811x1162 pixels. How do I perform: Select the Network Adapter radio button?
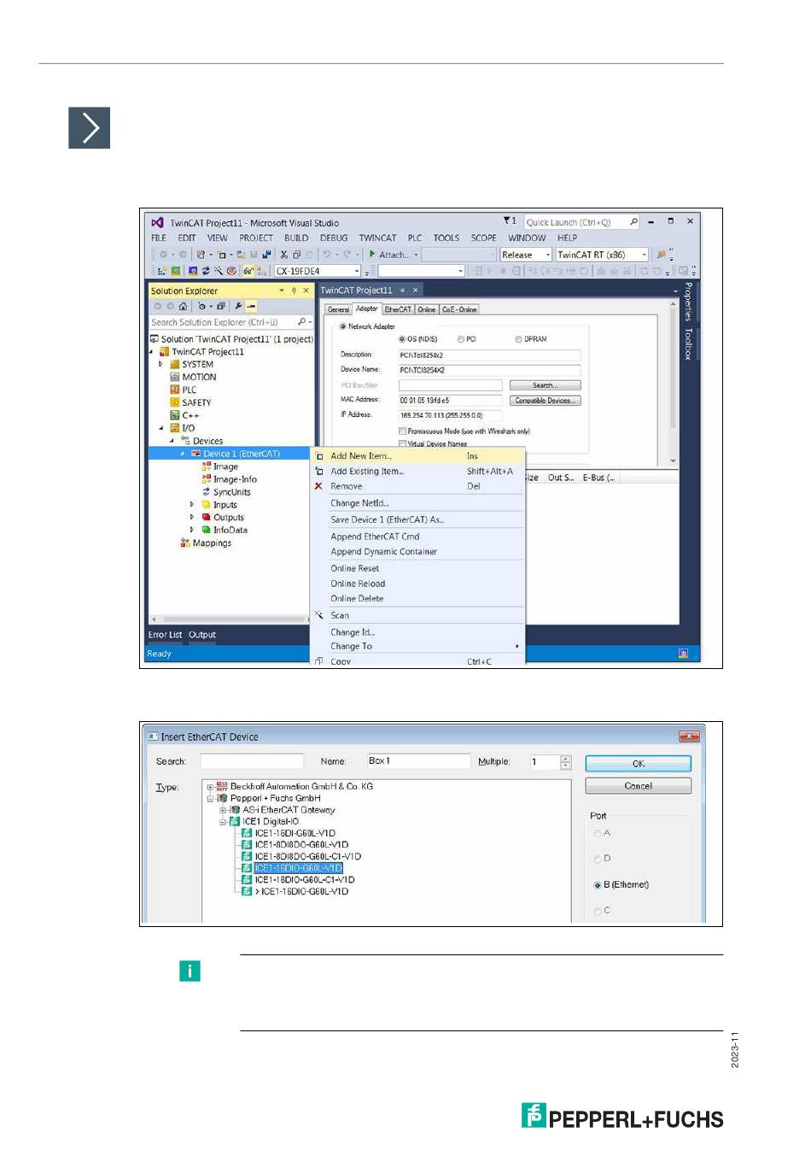[x=343, y=326]
